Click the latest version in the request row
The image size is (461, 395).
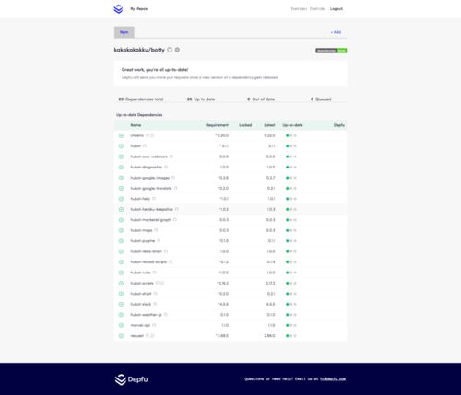269,336
